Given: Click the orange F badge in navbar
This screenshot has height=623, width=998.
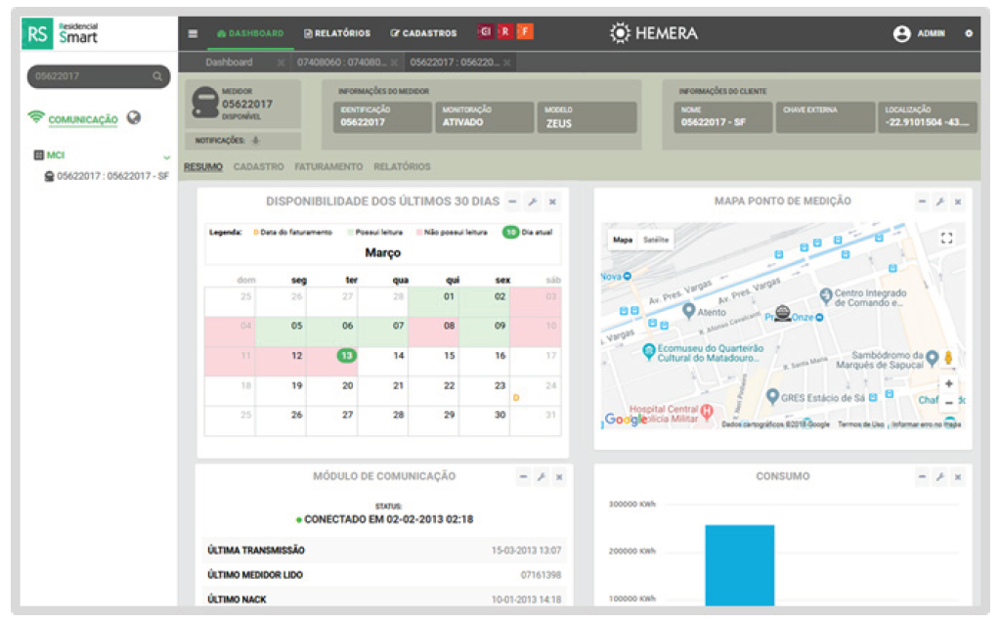Looking at the screenshot, I should pos(525,31).
